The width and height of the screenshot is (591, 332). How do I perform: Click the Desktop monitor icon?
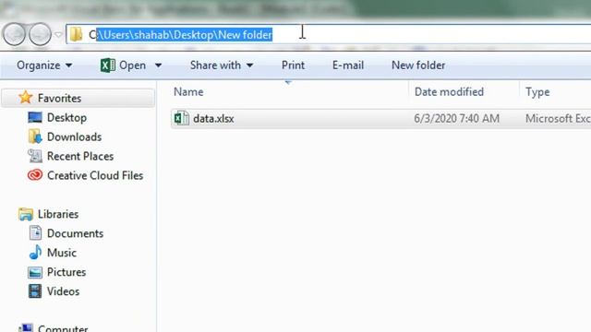point(35,117)
